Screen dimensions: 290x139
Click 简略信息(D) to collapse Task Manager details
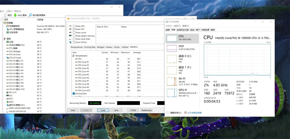(176, 113)
